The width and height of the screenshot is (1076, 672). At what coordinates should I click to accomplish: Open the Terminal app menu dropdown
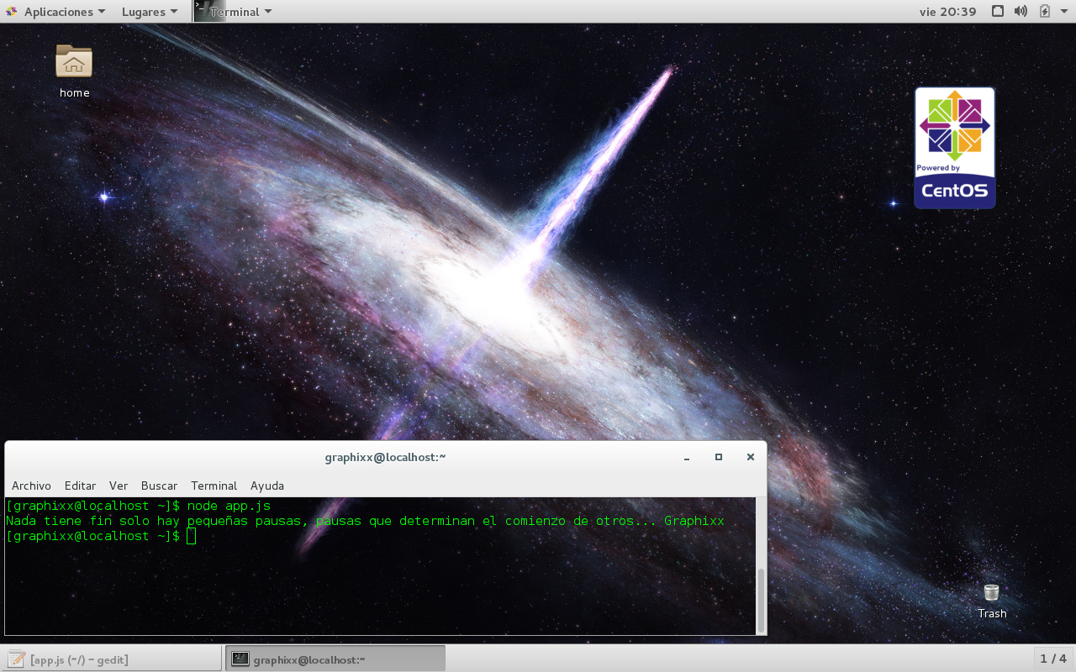point(241,12)
